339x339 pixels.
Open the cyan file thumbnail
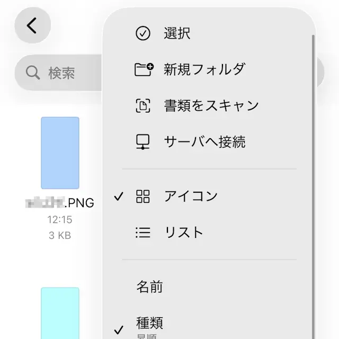pyautogui.click(x=60, y=313)
